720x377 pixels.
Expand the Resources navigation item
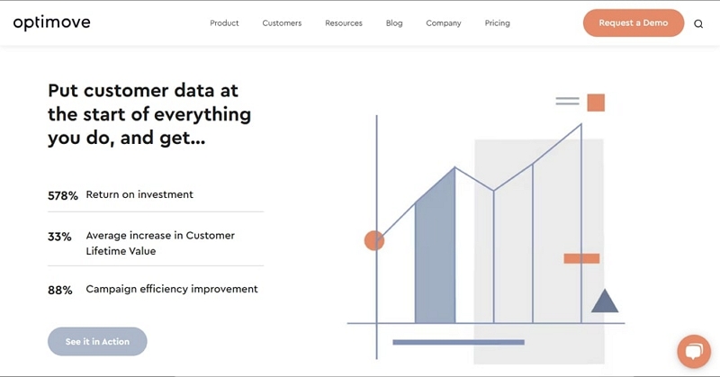click(344, 23)
